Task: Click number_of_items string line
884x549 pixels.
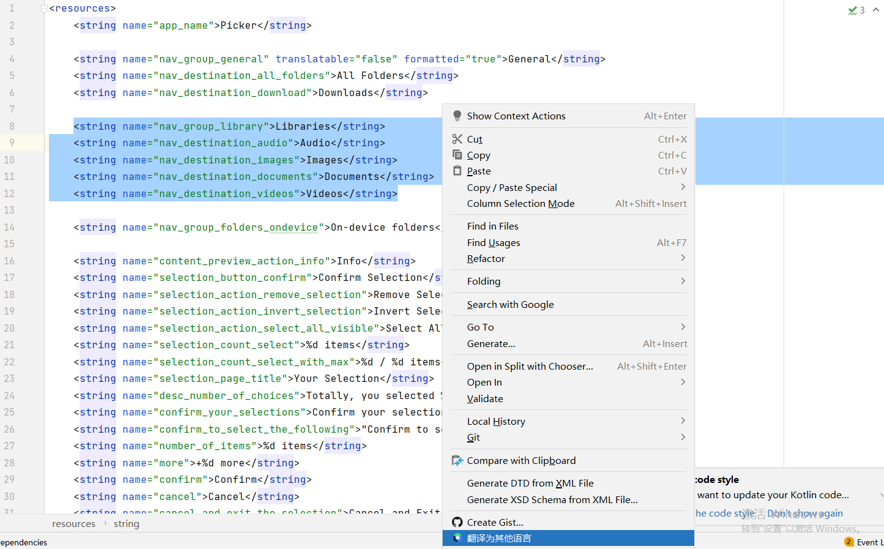Action: pyautogui.click(x=220, y=446)
